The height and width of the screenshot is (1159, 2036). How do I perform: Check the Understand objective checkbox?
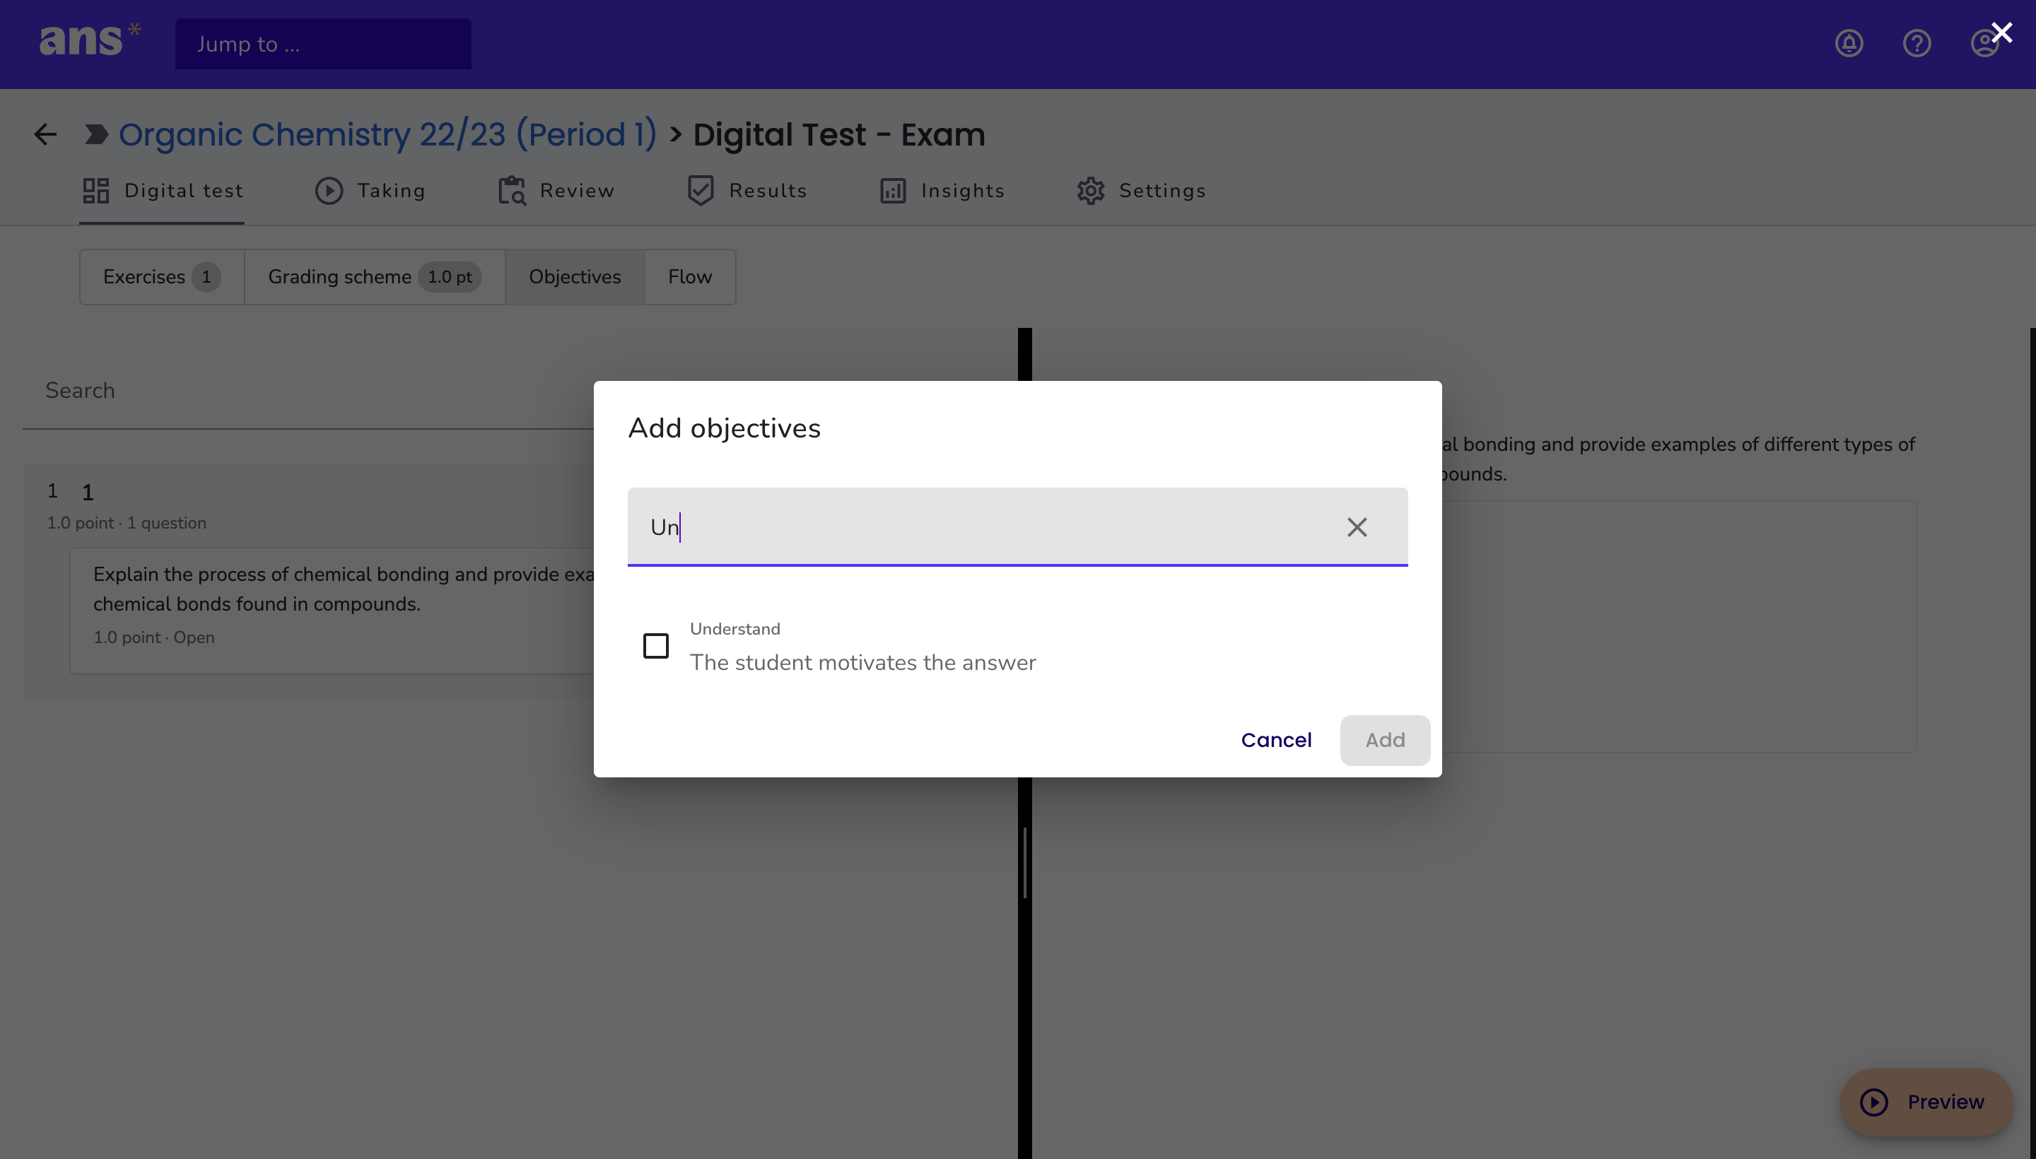[655, 645]
